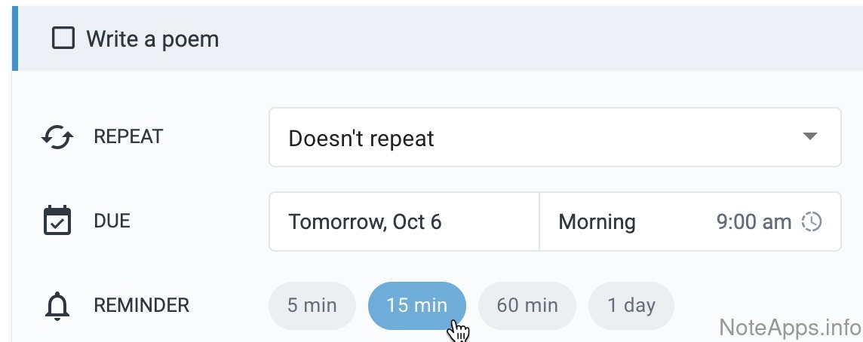
Task: Click the blue bar left of task
Action: (x=14, y=38)
